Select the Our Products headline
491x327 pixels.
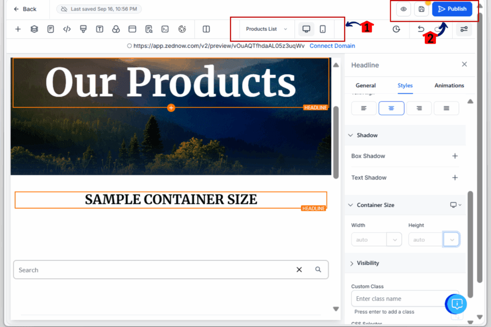pos(171,82)
